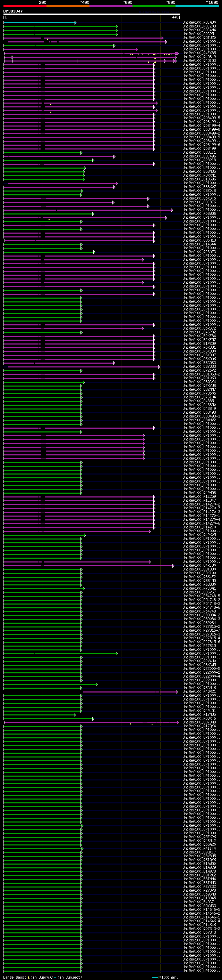Click hit label UniRef100_Q01063-2
Viewport: 222px width, 980px height.
pyautogui.click(x=201, y=374)
